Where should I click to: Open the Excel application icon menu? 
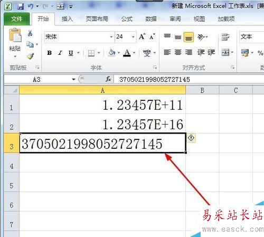(8, 6)
